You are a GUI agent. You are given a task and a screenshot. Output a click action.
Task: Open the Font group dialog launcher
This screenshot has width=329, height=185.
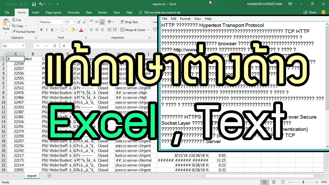pos(86,38)
